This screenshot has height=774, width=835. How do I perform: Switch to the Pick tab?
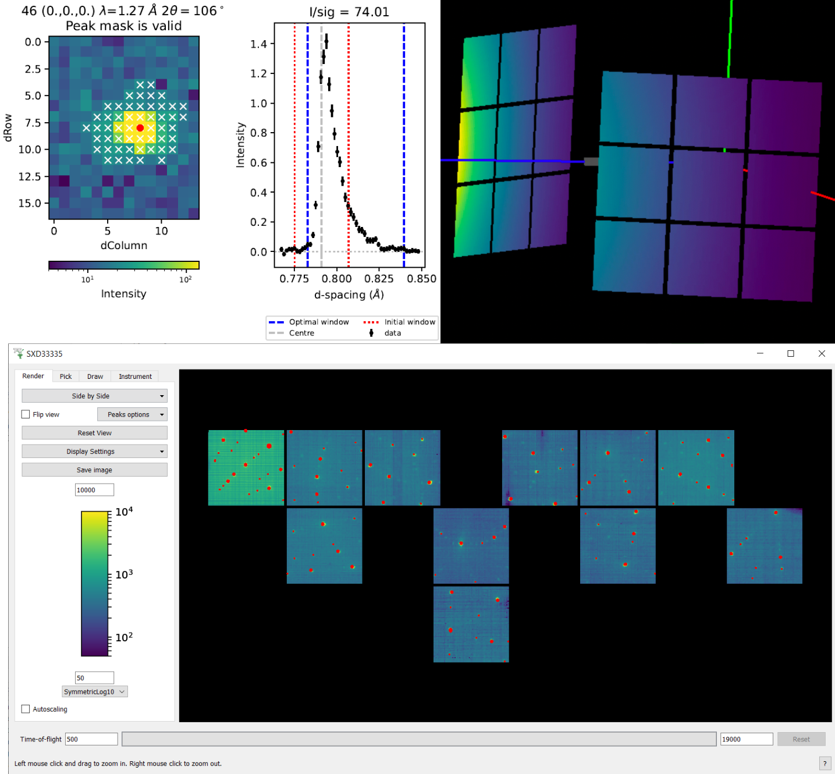click(66, 377)
